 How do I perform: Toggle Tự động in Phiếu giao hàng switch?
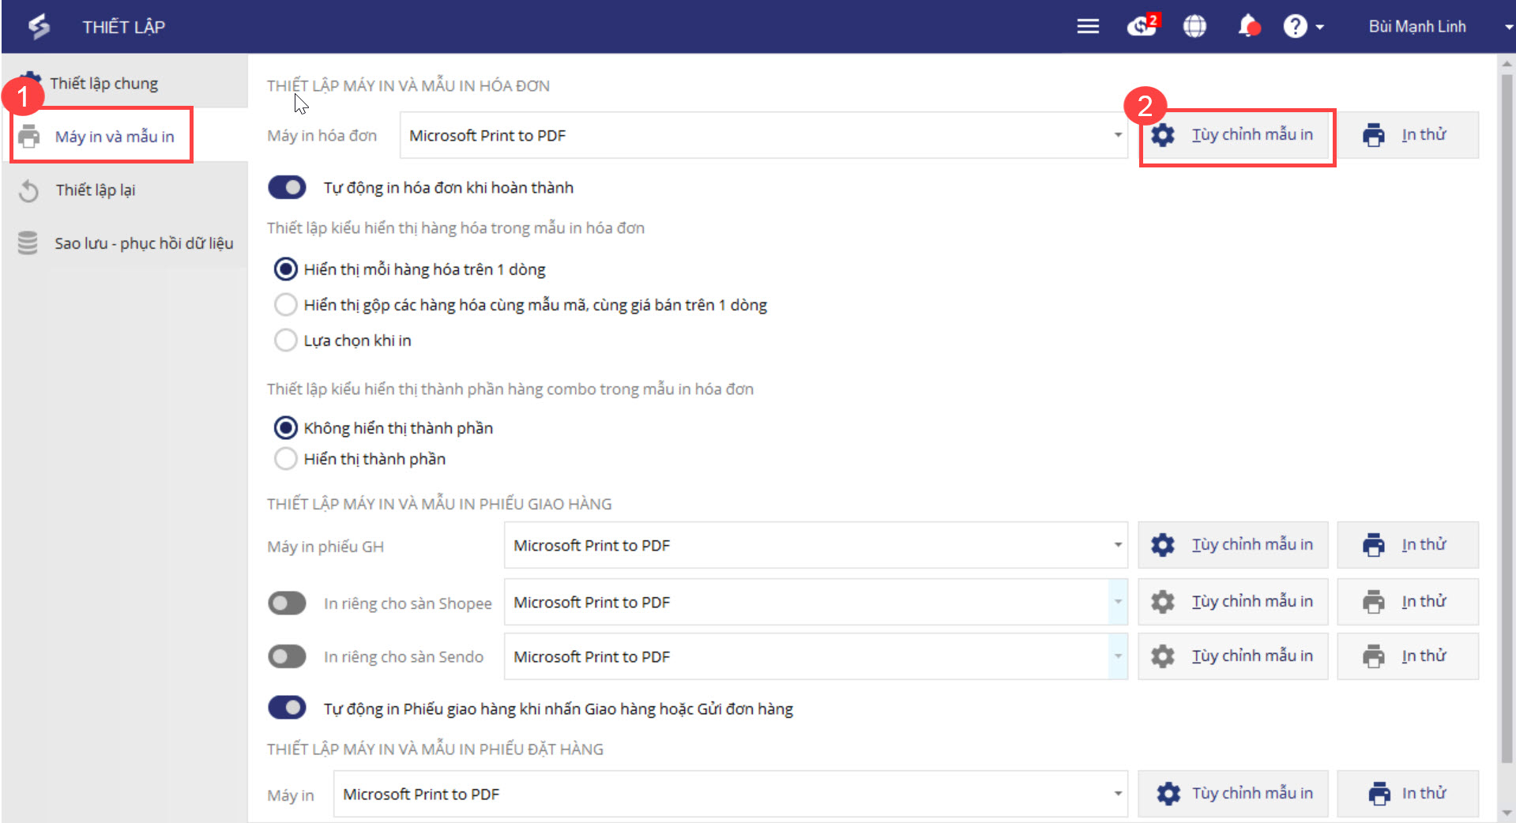point(287,708)
